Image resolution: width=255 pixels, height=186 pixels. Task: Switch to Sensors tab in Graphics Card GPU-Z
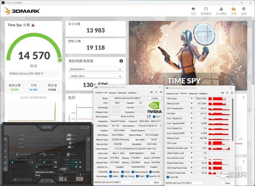click(113, 93)
